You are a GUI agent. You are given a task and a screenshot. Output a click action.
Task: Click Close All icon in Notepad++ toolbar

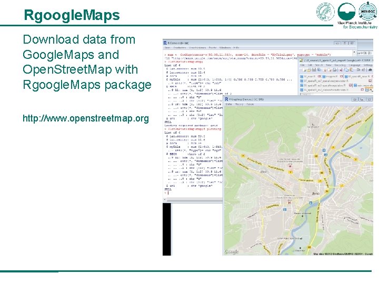[x=330, y=70]
